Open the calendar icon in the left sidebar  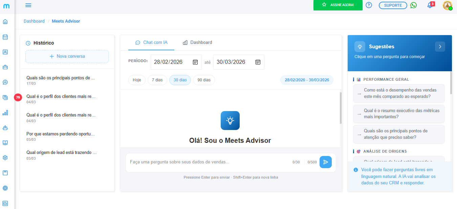click(x=5, y=37)
